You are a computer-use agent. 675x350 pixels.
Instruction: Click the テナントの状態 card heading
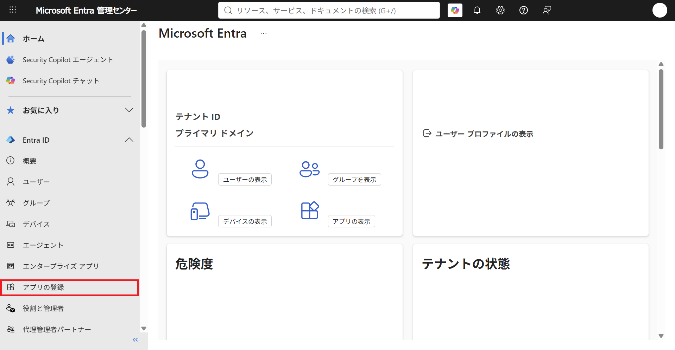(x=466, y=264)
